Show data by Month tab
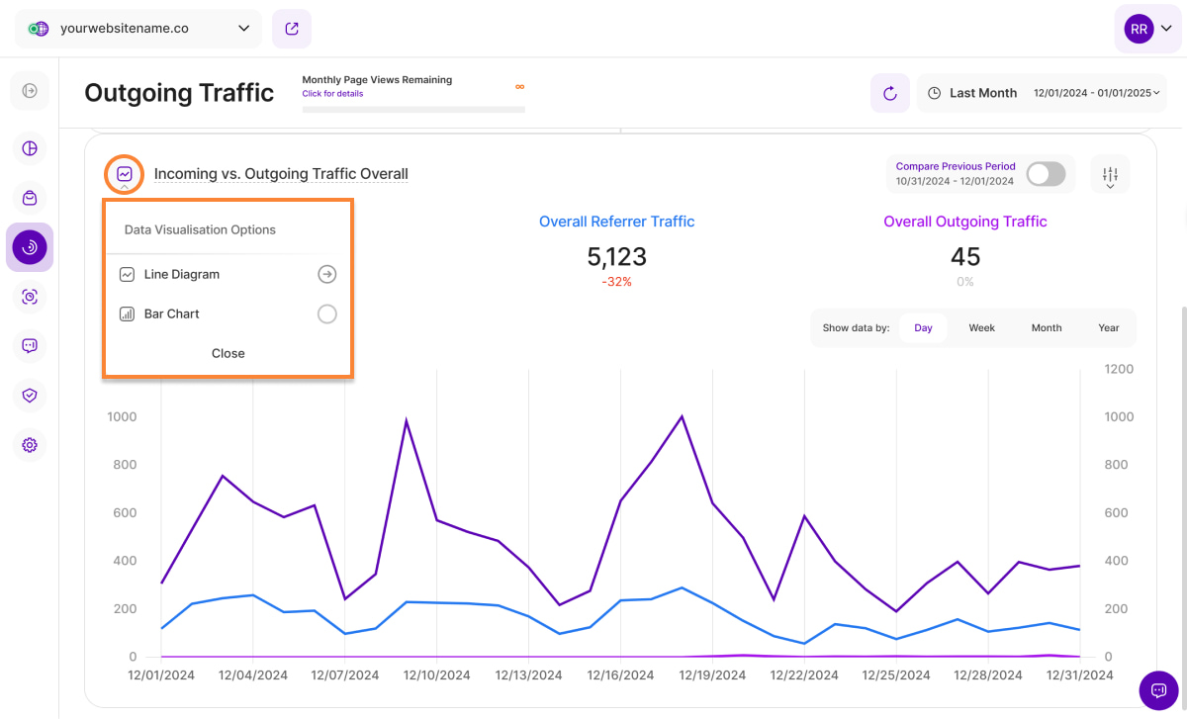The width and height of the screenshot is (1187, 719). point(1046,328)
